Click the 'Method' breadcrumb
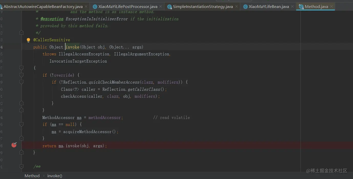 pos(32,176)
